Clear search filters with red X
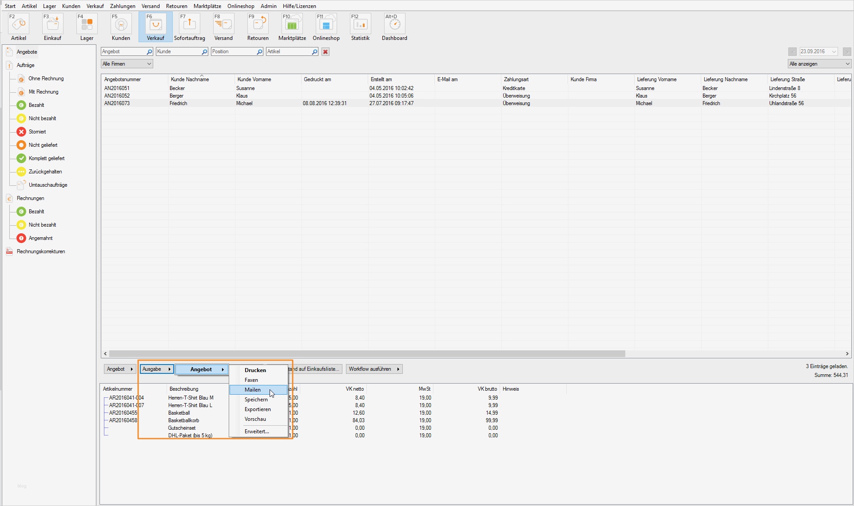 [326, 52]
